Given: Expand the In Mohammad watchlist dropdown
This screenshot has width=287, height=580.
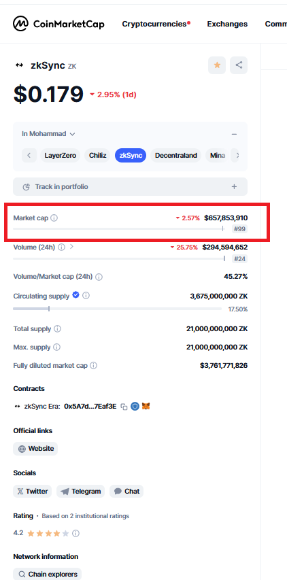Looking at the screenshot, I should pyautogui.click(x=48, y=134).
